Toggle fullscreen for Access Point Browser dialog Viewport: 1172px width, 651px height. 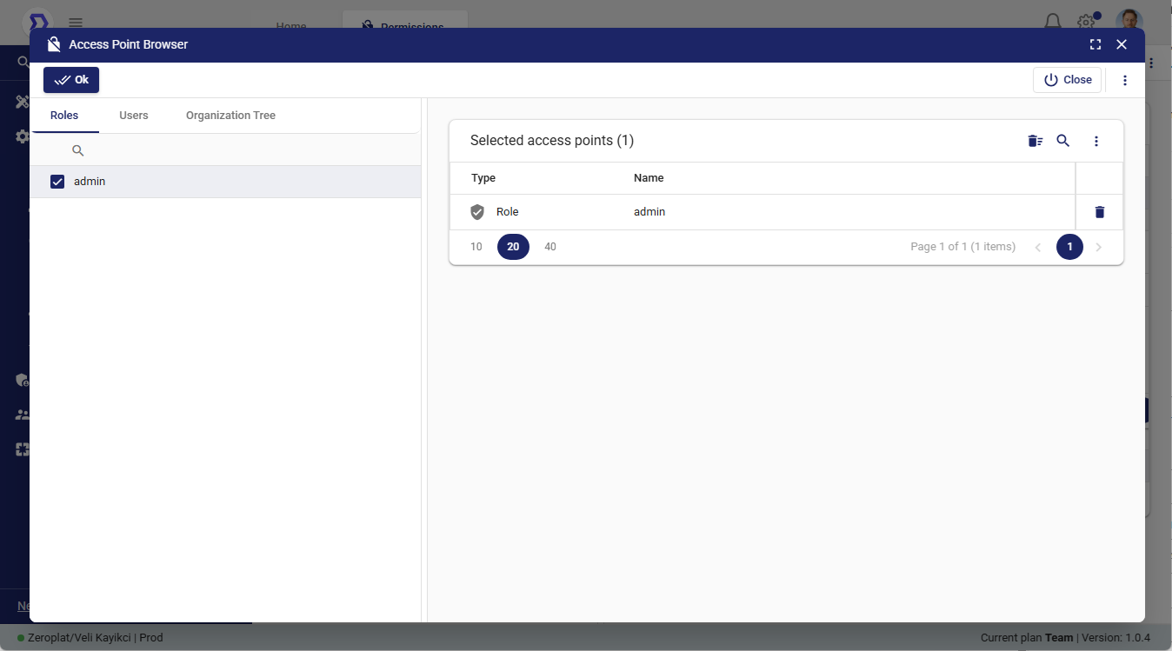click(x=1095, y=44)
